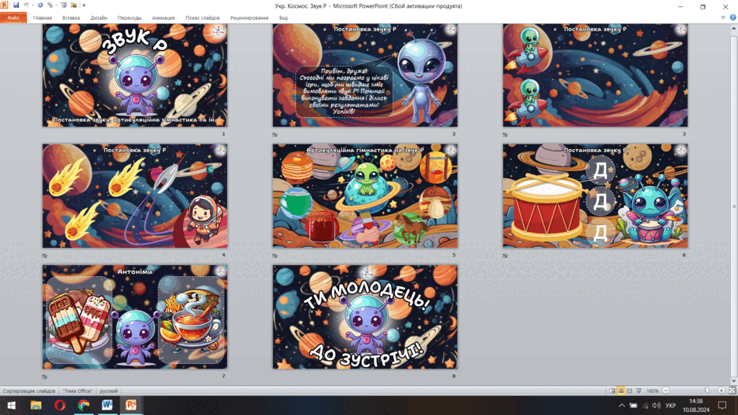This screenshot has width=738, height=415.
Task: Click zoom out minus button
Action: pos(666,391)
